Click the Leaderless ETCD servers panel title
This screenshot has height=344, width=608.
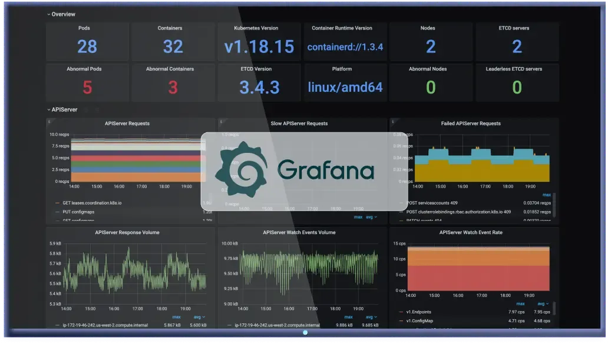514,69
